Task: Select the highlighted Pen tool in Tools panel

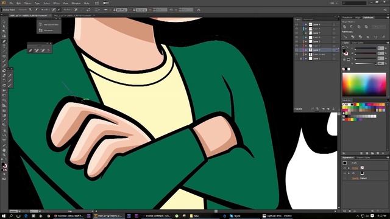Action: tap(4, 41)
